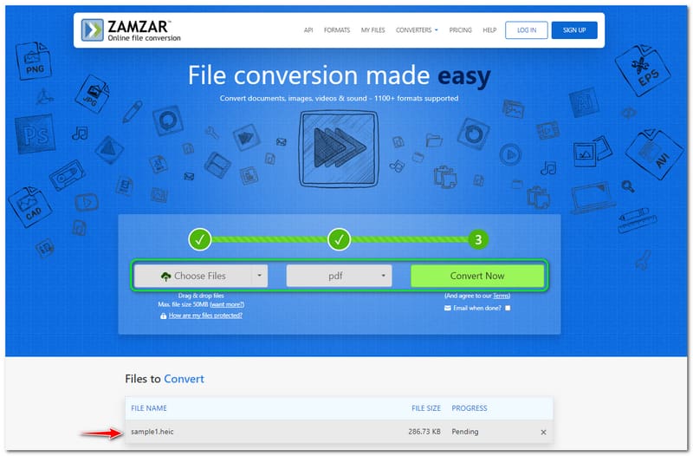The width and height of the screenshot is (693, 456).
Task: Click the File Size column header
Action: pos(426,408)
